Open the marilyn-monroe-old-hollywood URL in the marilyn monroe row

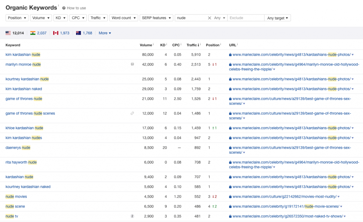(294, 67)
